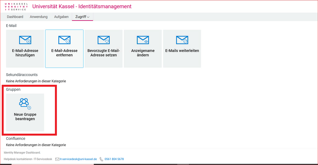Click the phone number 0561 804 5678
The image size is (318, 165).
pos(114,159)
